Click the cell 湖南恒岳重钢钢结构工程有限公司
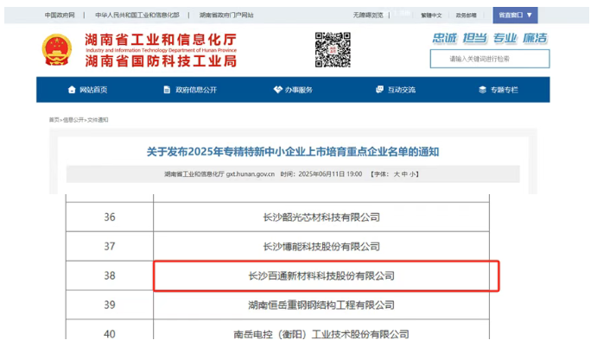597x353 pixels. click(321, 305)
